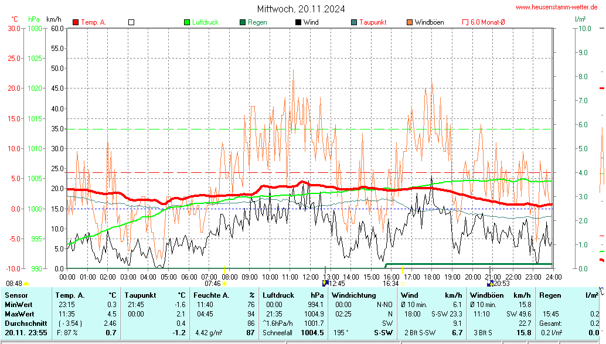Click the dark green Regen legend marker
The width and height of the screenshot is (606, 344).
(243, 22)
